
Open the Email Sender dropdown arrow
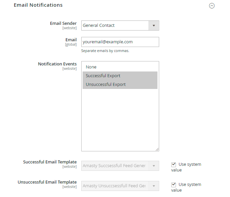pyautogui.click(x=154, y=26)
